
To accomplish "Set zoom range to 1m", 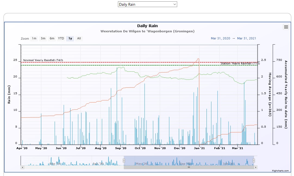I will point(34,39).
